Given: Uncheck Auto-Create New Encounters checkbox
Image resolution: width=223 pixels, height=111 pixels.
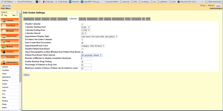Looking at the screenshot, I should tap(82, 43).
